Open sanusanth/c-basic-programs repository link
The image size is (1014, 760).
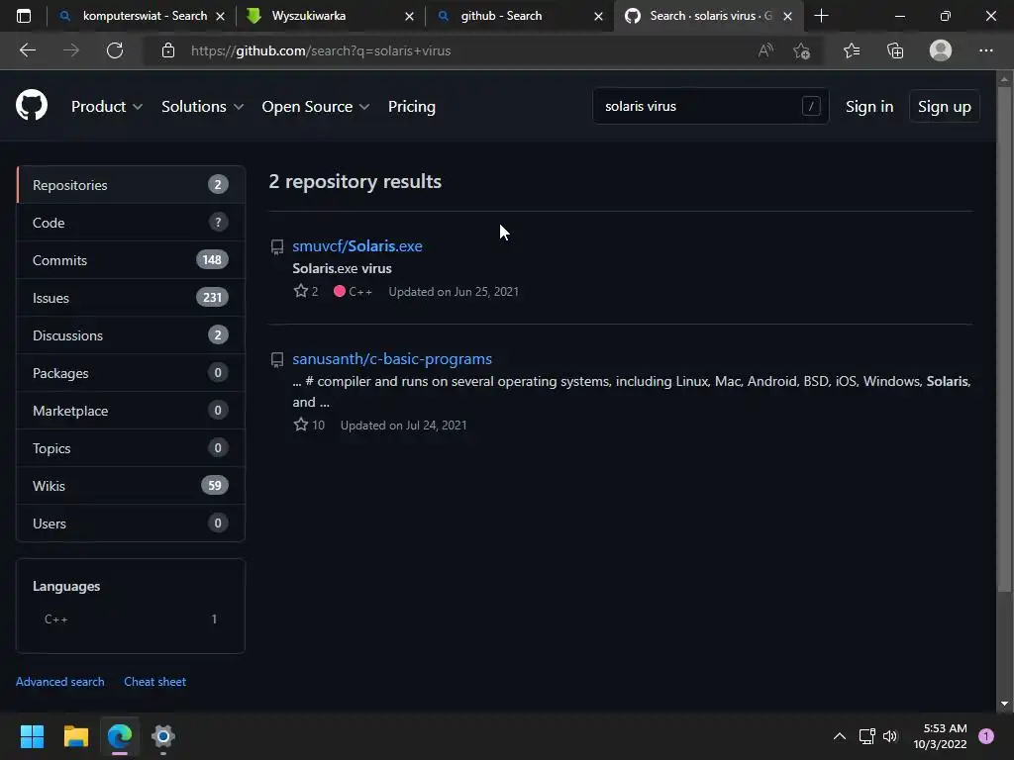[392, 358]
